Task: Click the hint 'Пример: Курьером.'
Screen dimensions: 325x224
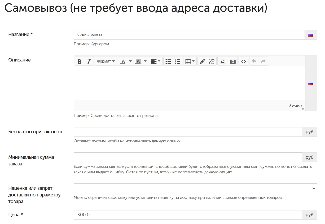Action: [92, 44]
